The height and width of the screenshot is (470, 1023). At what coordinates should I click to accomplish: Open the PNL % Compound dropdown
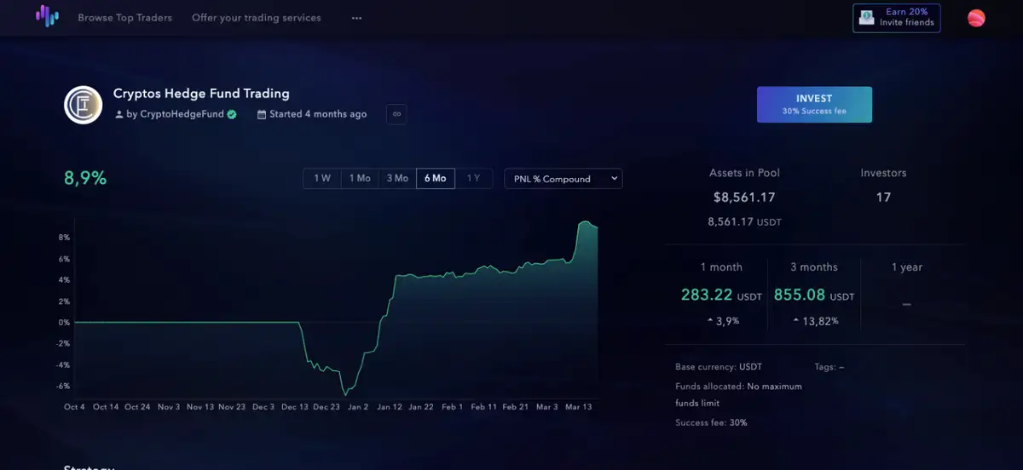point(564,179)
